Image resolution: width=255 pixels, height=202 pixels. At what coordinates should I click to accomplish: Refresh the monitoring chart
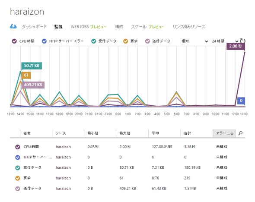(x=242, y=41)
